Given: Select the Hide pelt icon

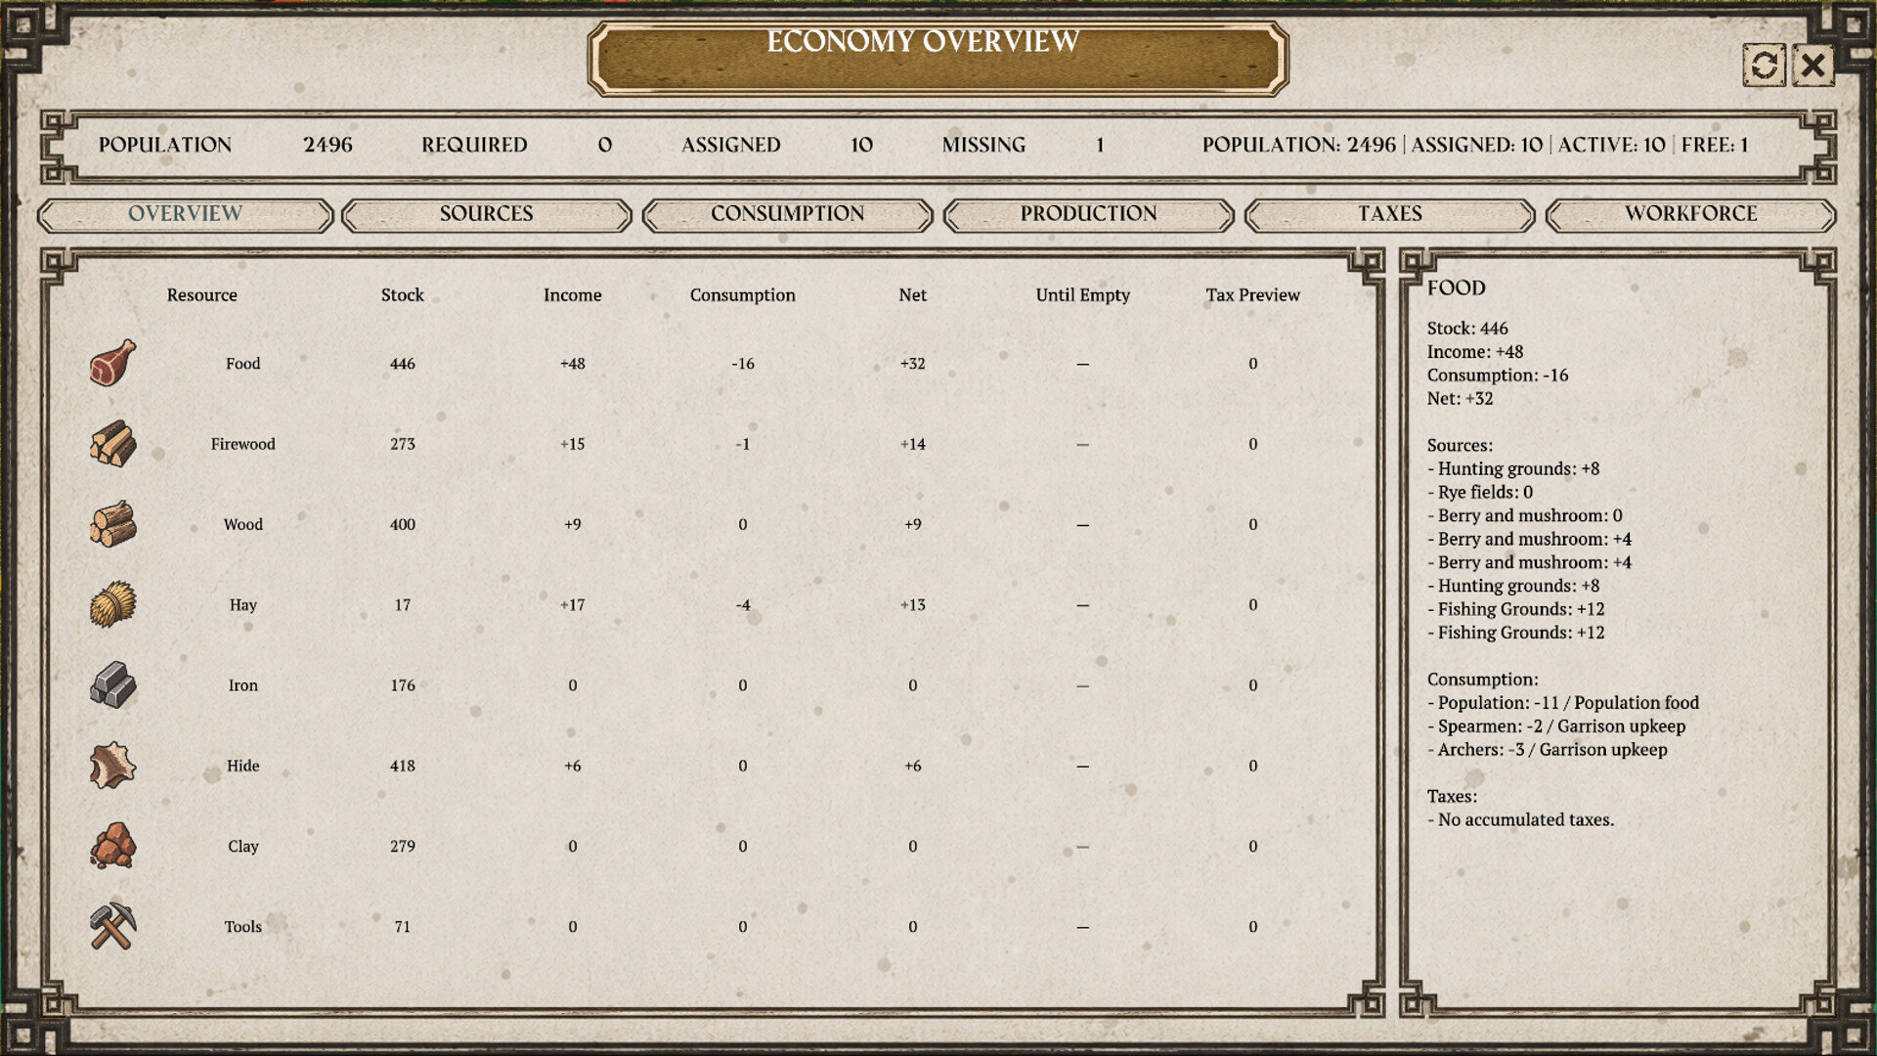Looking at the screenshot, I should (113, 766).
